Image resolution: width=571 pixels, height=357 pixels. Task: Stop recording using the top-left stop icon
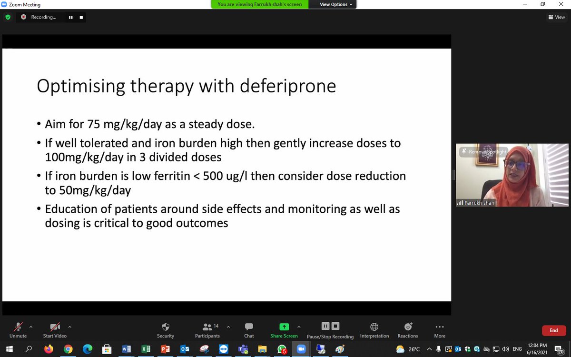click(x=81, y=17)
